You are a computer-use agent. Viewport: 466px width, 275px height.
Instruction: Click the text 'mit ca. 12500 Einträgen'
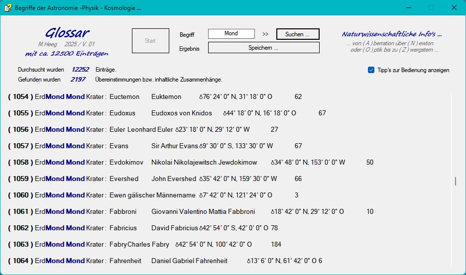click(67, 54)
